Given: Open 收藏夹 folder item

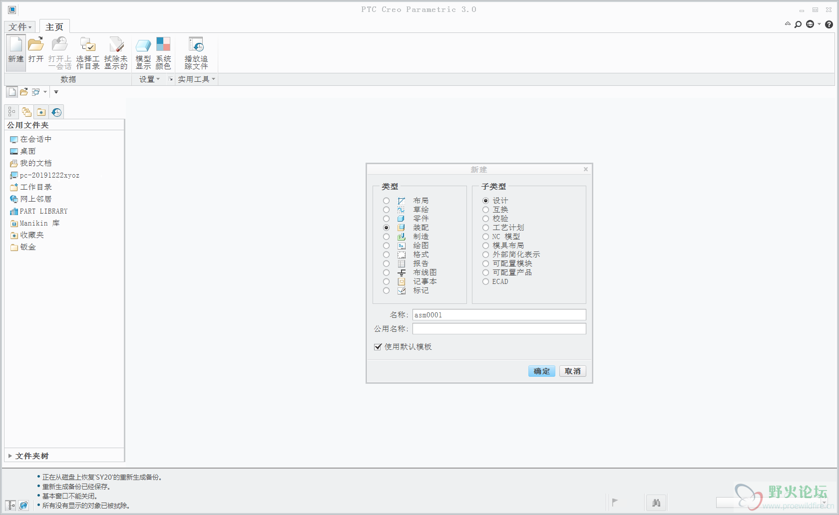Looking at the screenshot, I should (27, 235).
